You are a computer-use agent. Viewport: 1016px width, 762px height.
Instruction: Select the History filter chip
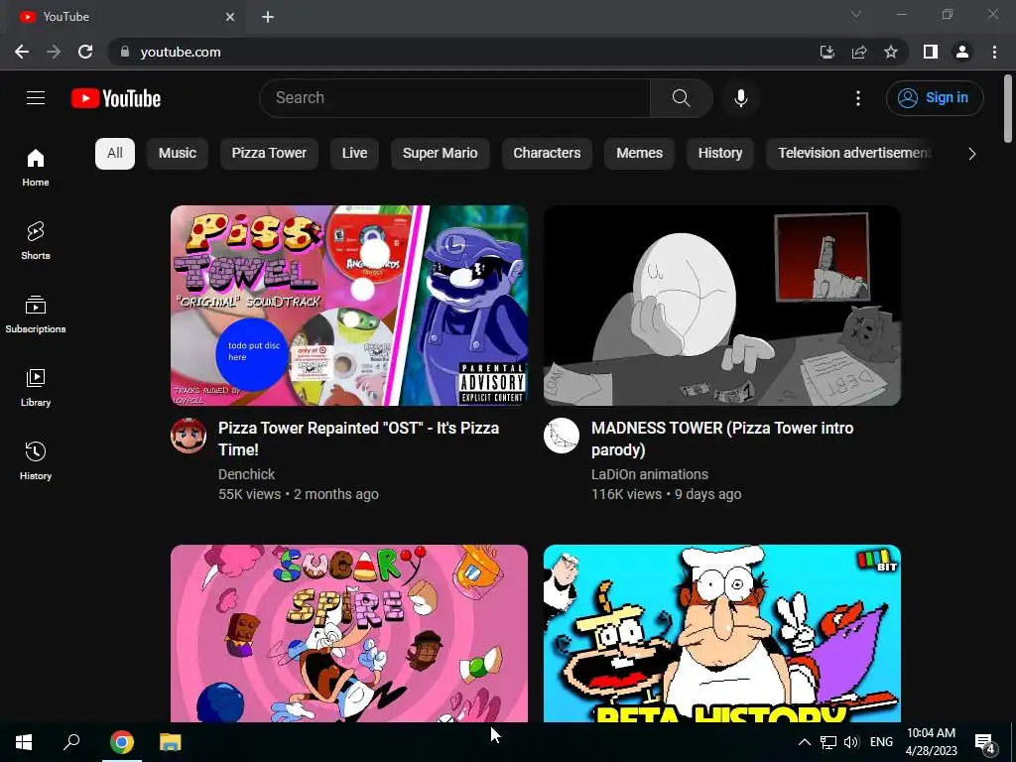pyautogui.click(x=720, y=154)
